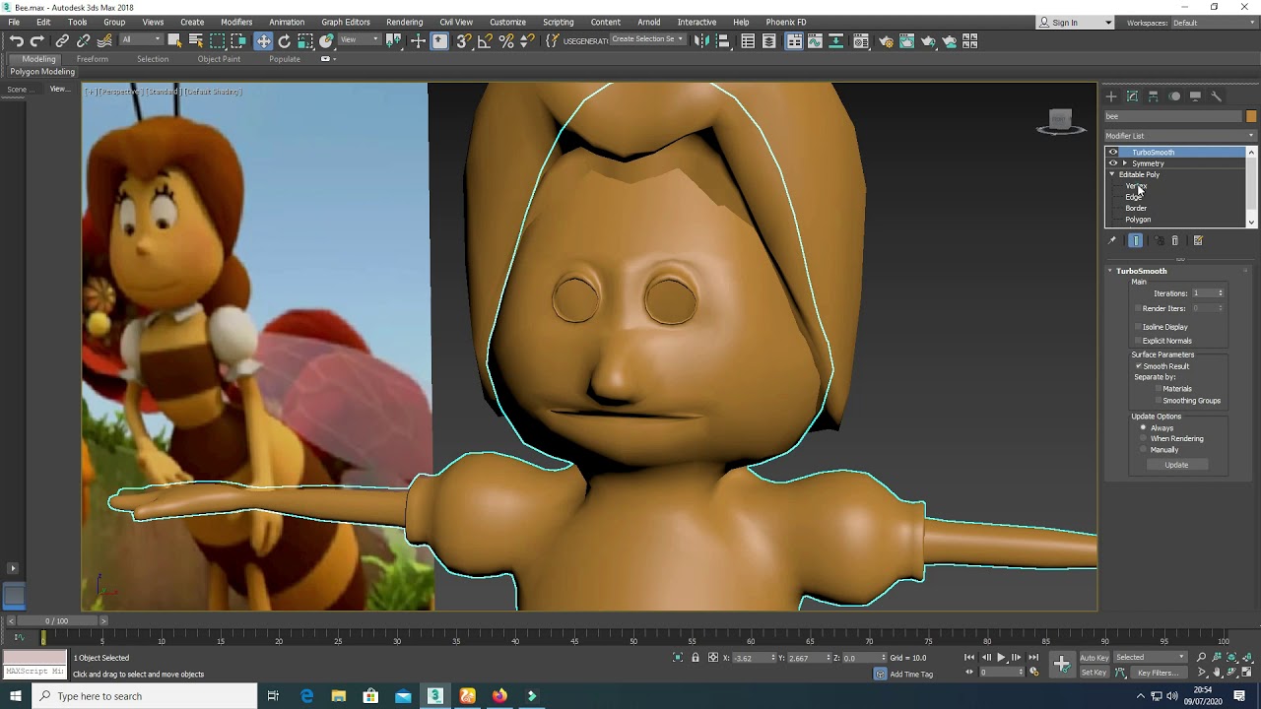Open the Create tab plus icon
This screenshot has width=1261, height=709.
[x=1111, y=96]
